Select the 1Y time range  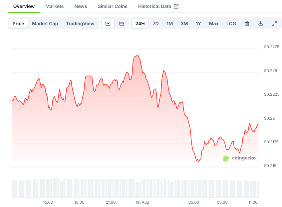(x=198, y=24)
